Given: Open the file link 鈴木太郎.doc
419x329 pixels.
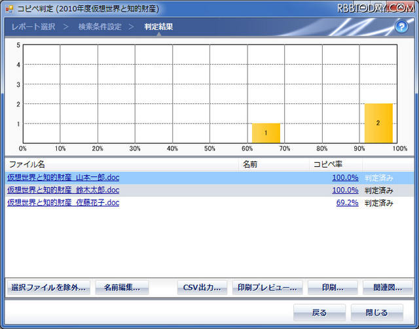Looking at the screenshot, I should 64,190.
